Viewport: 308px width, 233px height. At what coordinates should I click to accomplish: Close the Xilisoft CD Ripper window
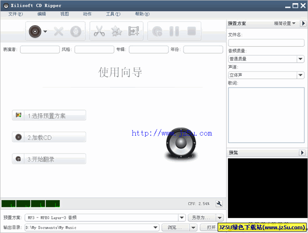coord(303,6)
